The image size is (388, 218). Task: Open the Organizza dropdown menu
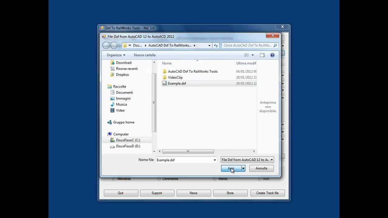point(116,55)
